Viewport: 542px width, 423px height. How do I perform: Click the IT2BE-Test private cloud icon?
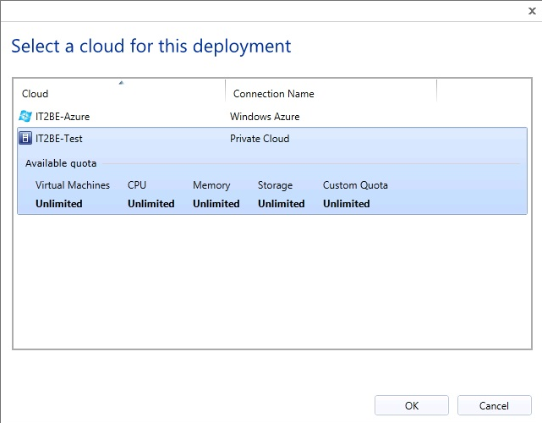click(x=25, y=139)
